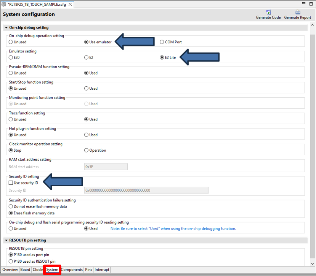Click the Security ID input field
316x276 pixels.
coord(146,190)
